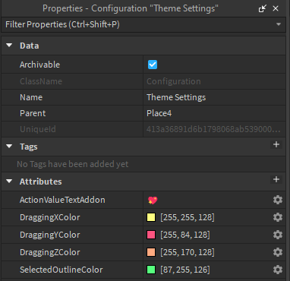Click the orange DraggingZColor swatch

(x=151, y=252)
